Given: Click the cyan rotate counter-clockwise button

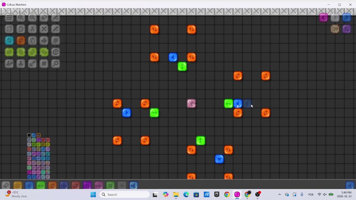Looking at the screenshot, I should [x=9, y=41].
